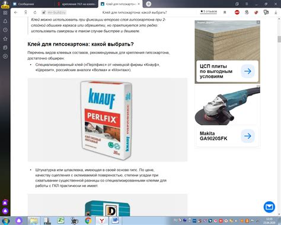
Task: Open the play media icon in sidebar
Action: (x=5, y=56)
